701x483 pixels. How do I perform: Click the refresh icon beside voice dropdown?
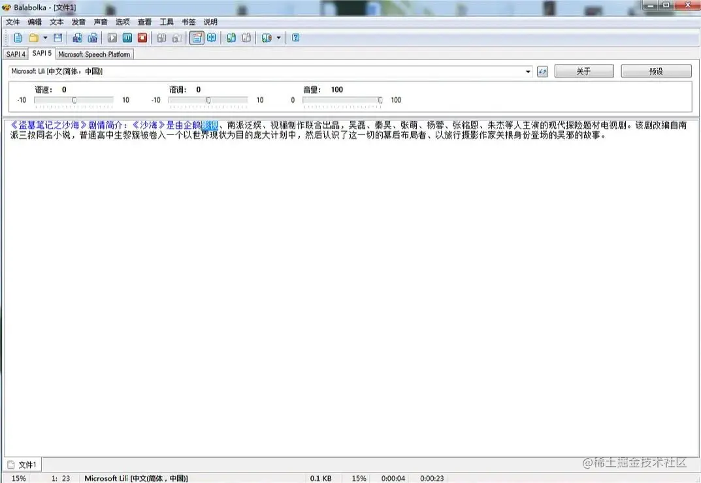[x=542, y=72]
